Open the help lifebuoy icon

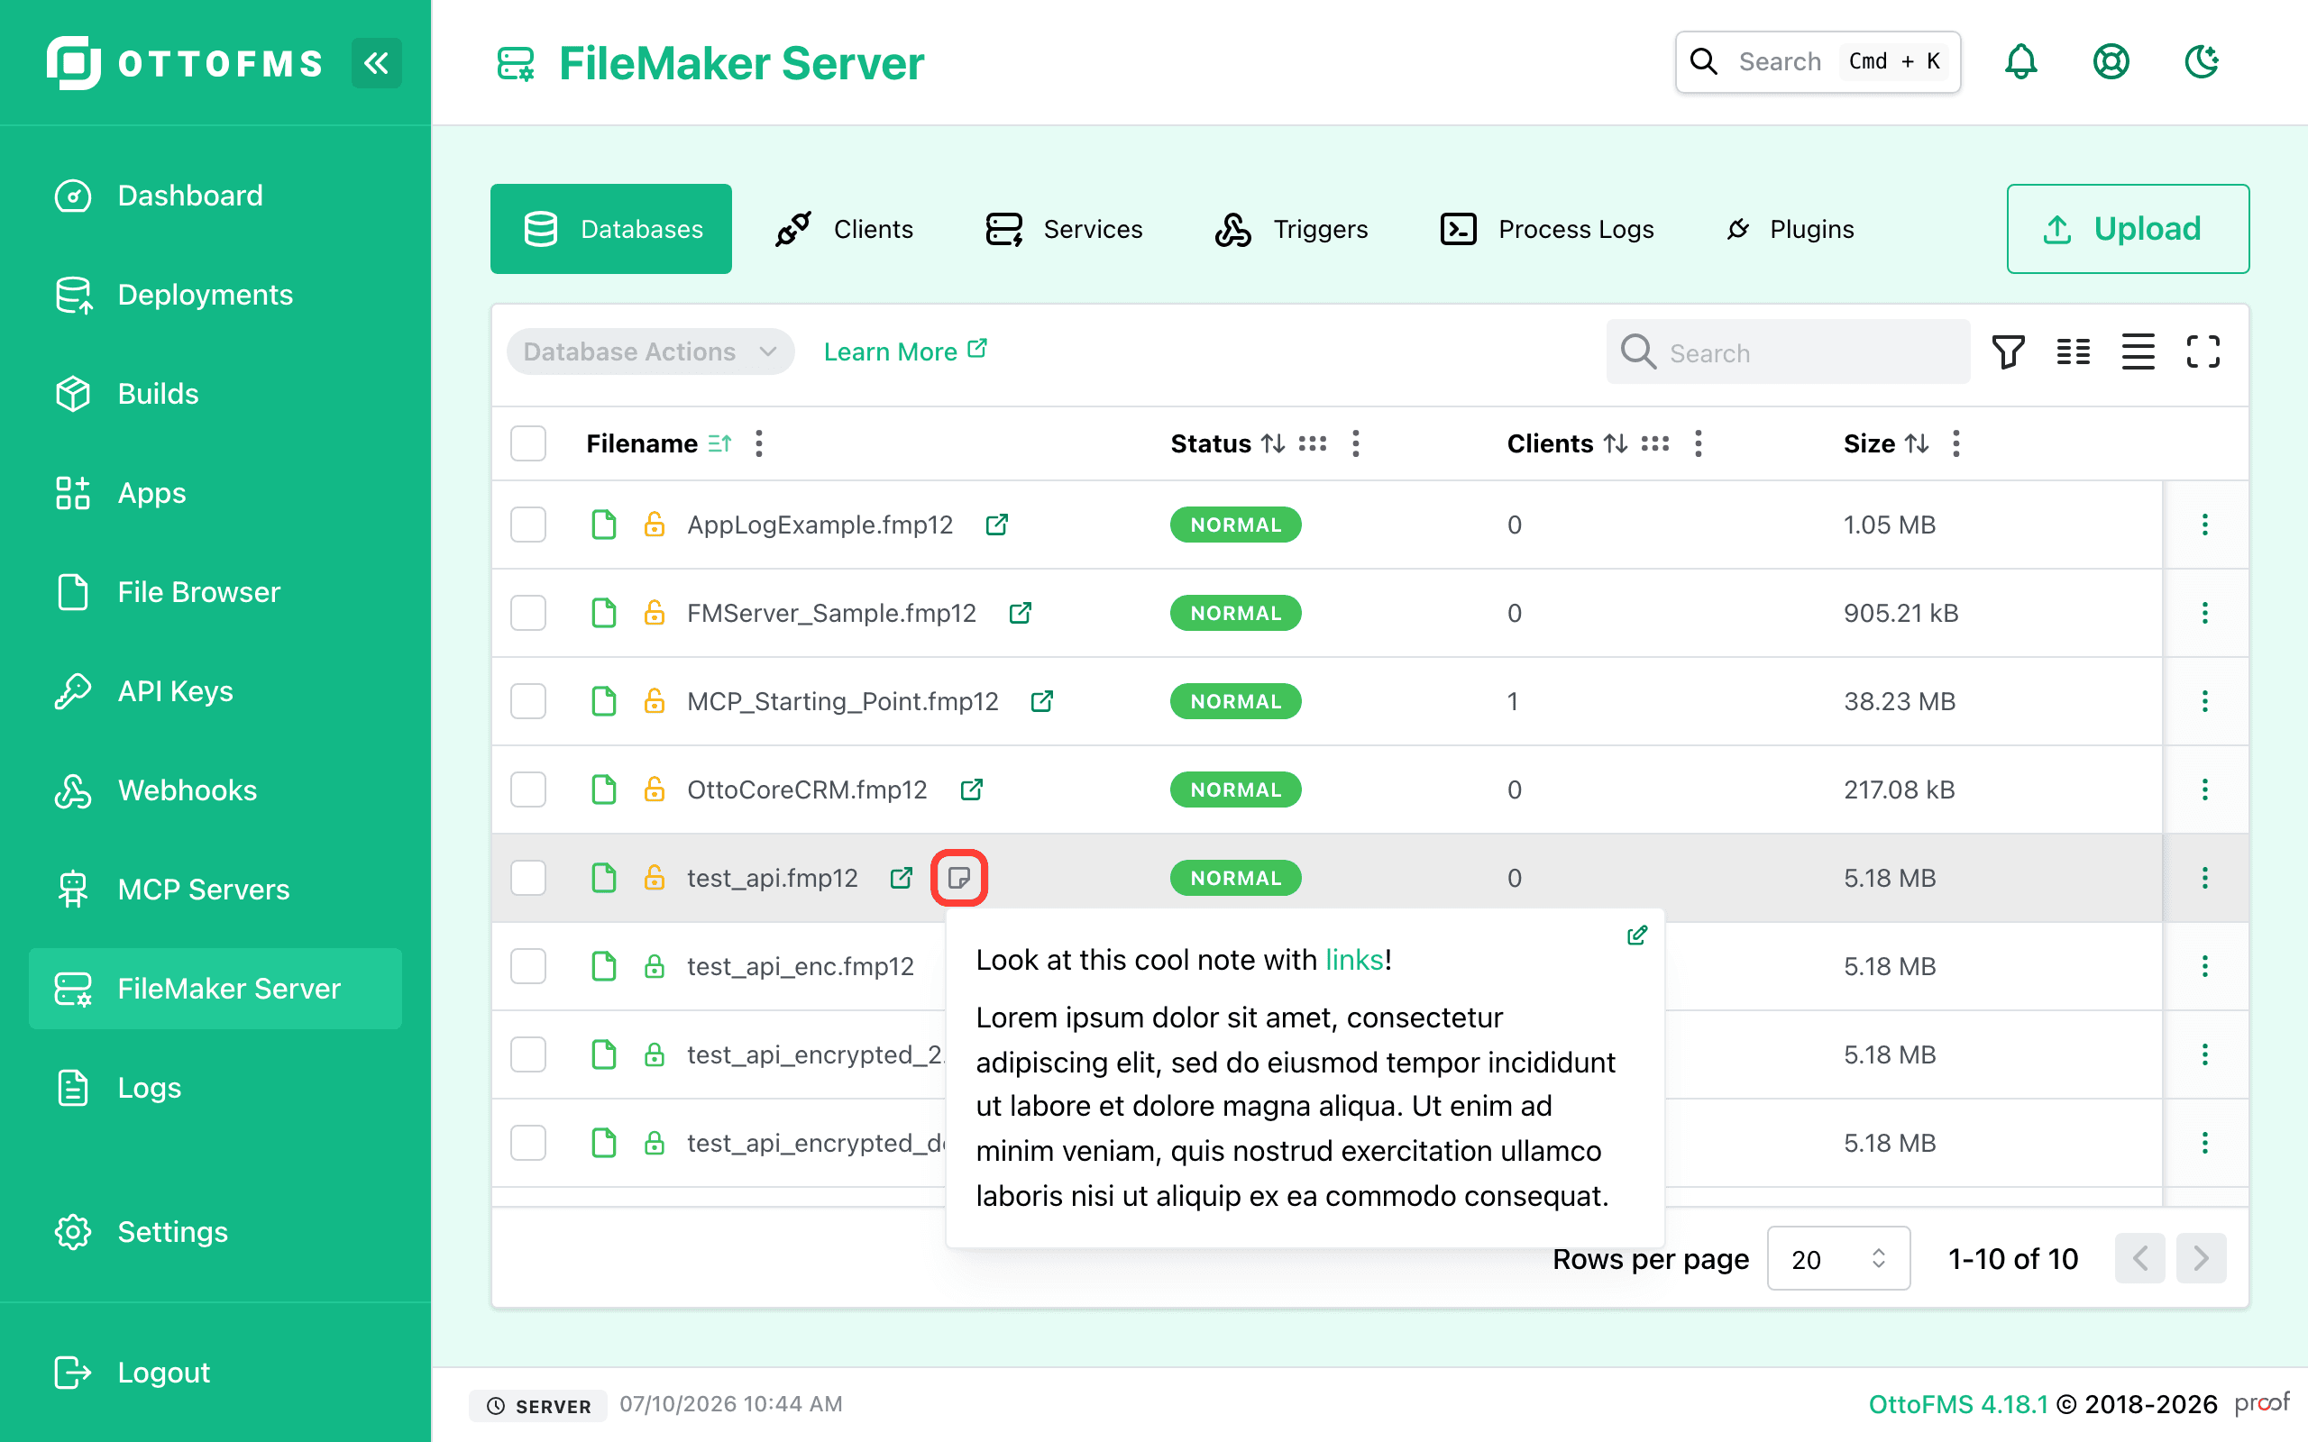pos(2111,62)
